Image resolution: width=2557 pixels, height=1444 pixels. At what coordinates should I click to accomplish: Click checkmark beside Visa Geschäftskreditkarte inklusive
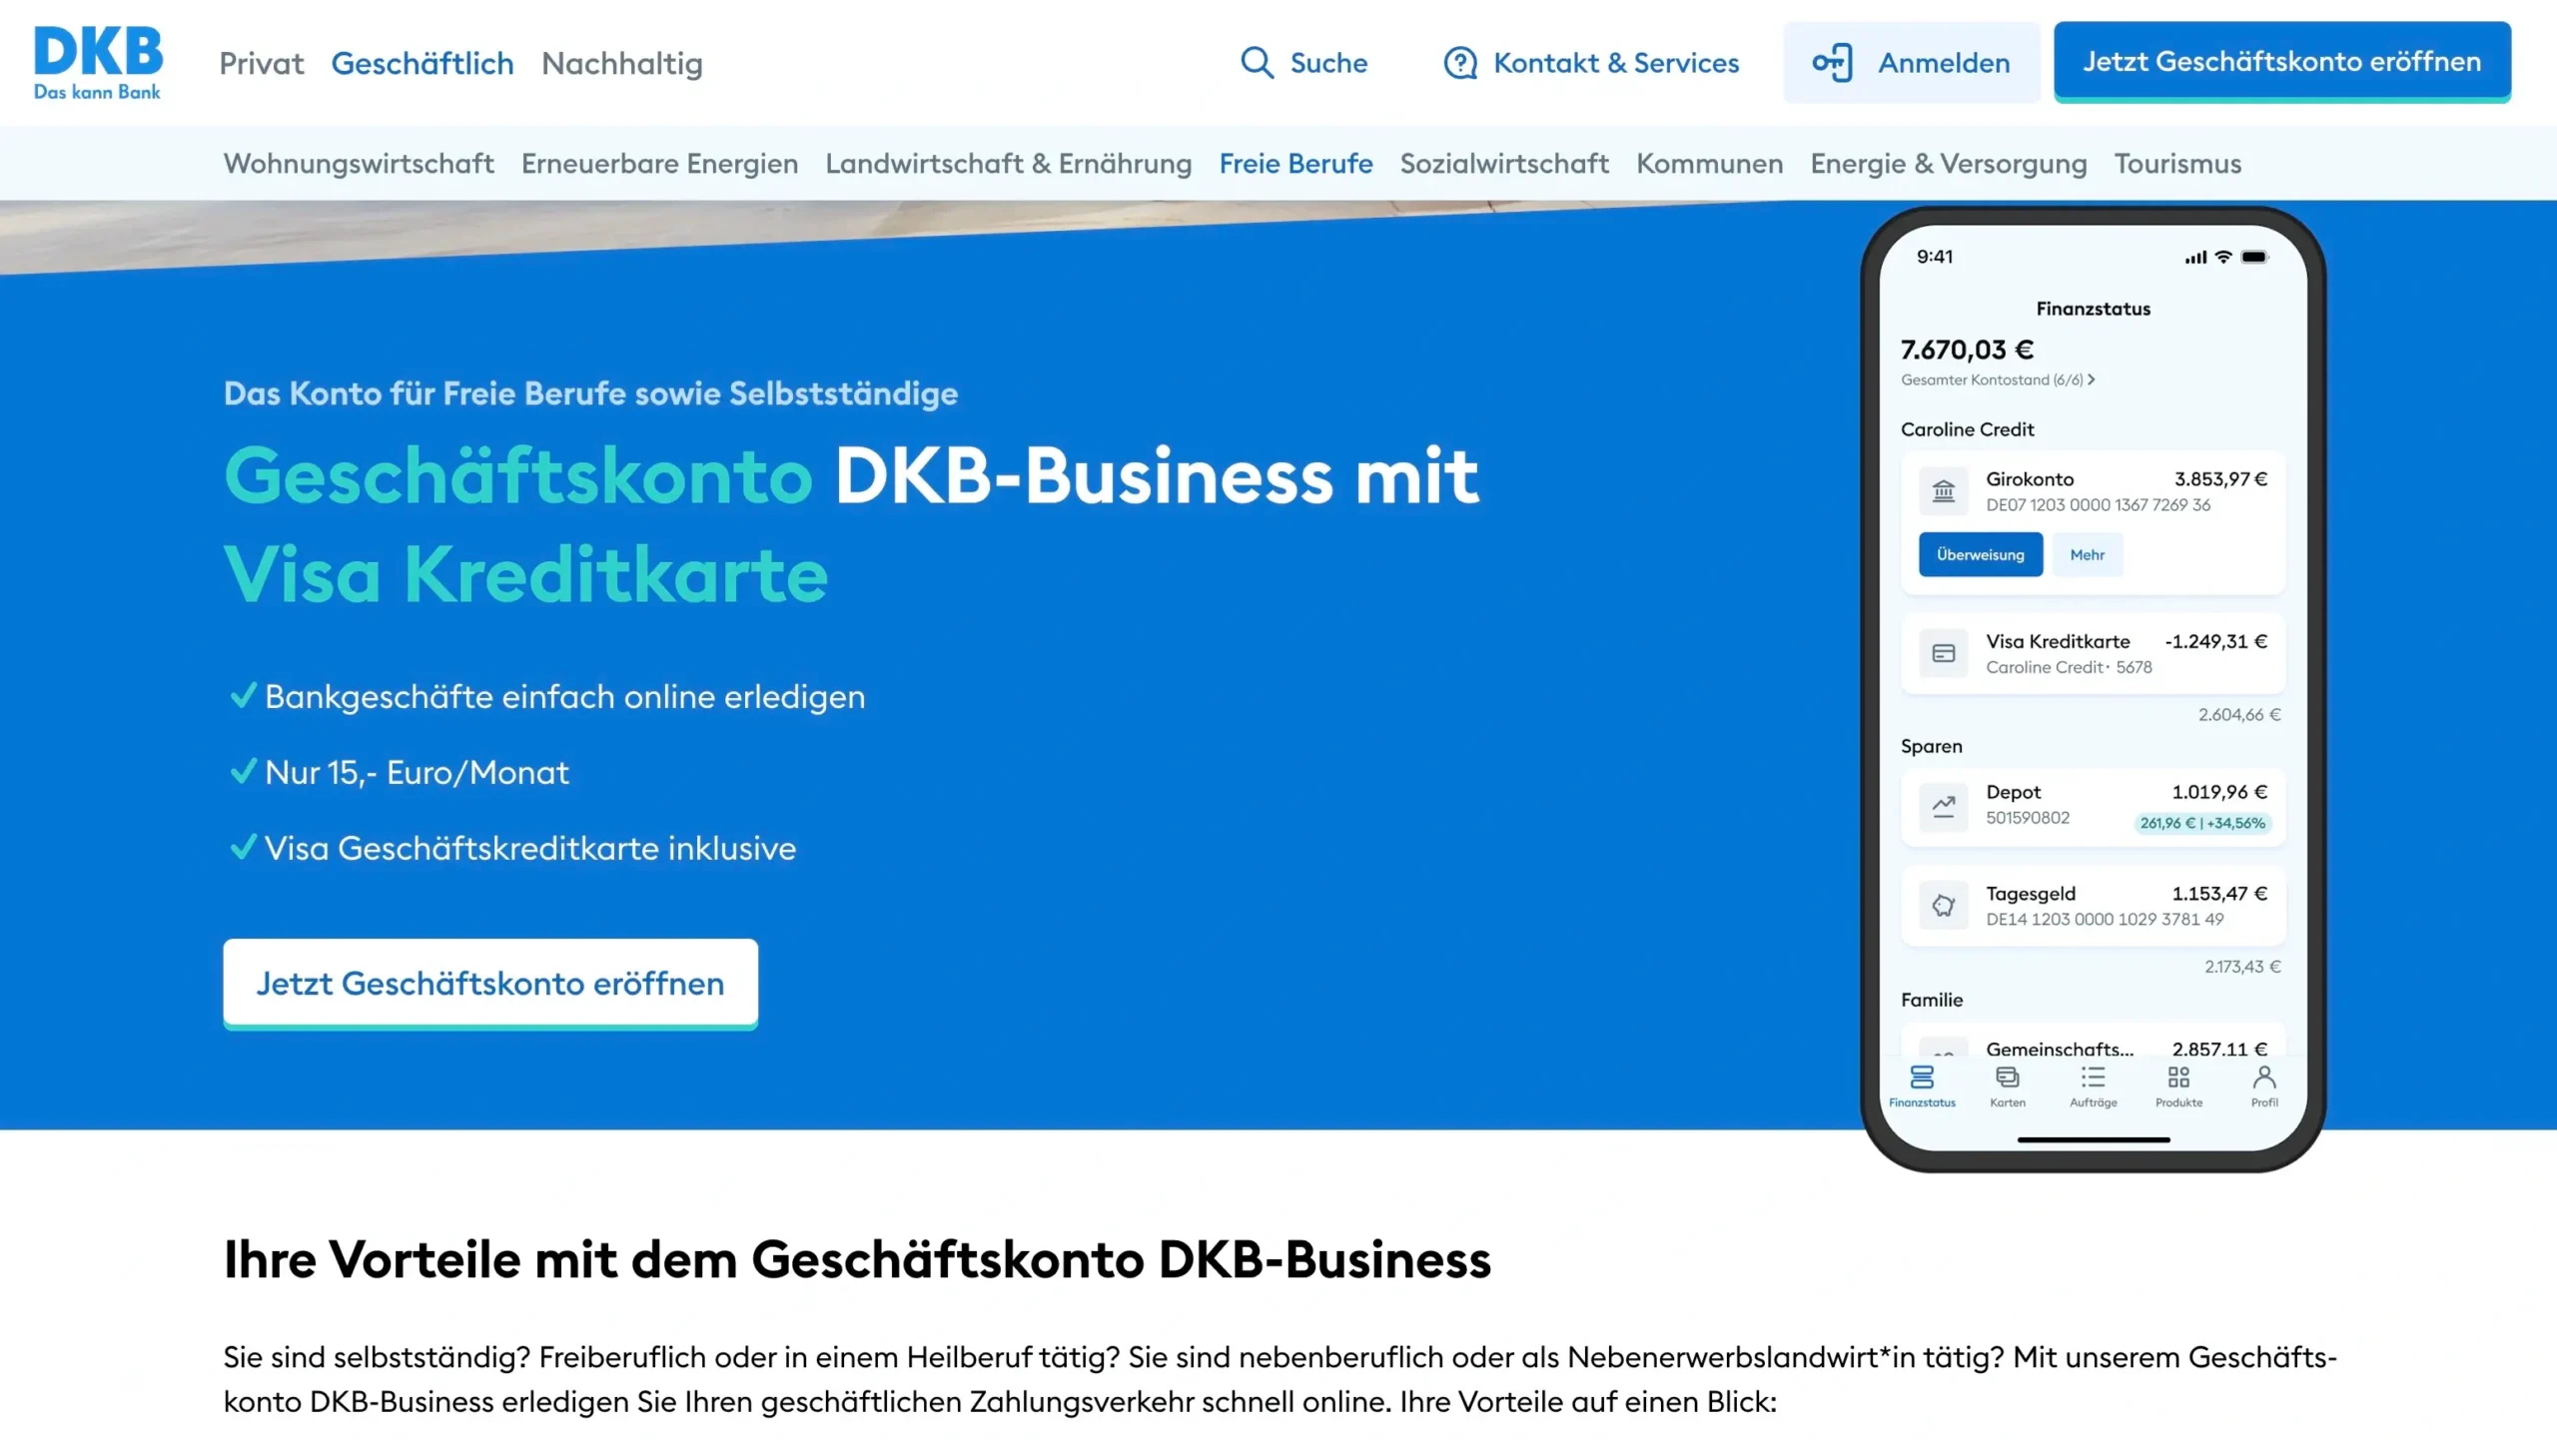[x=243, y=847]
